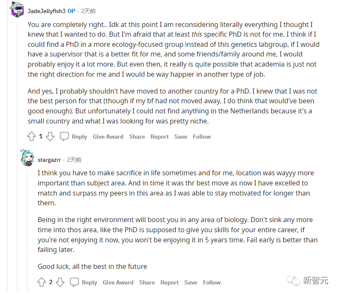339x295 pixels.
Task: Give Award to stargazrr's comment
Action: pos(118,282)
